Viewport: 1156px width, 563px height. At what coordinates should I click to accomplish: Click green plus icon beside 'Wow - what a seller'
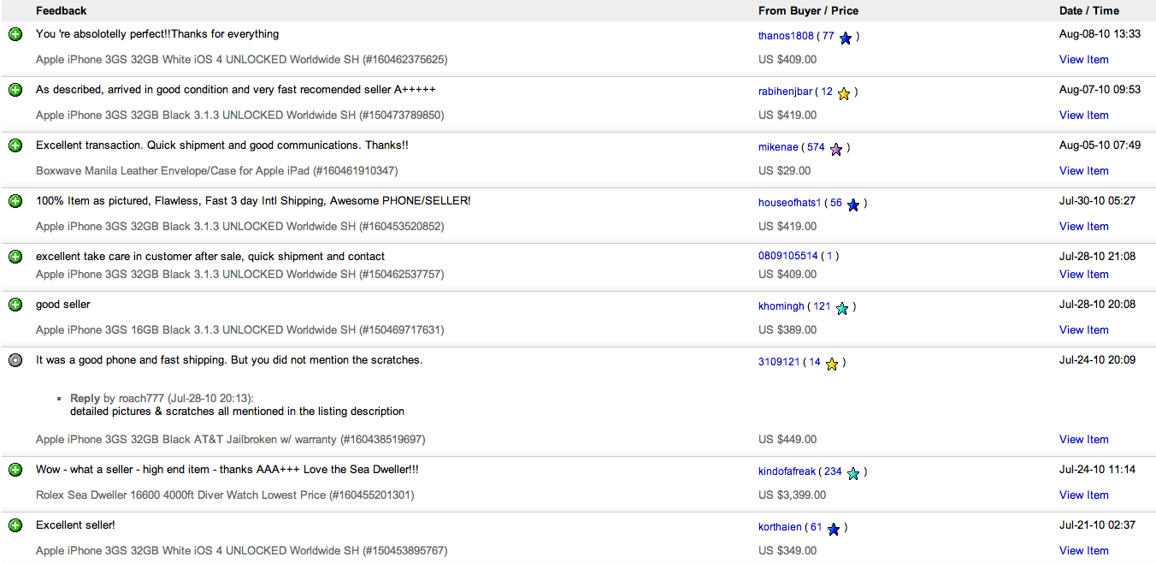click(x=15, y=470)
